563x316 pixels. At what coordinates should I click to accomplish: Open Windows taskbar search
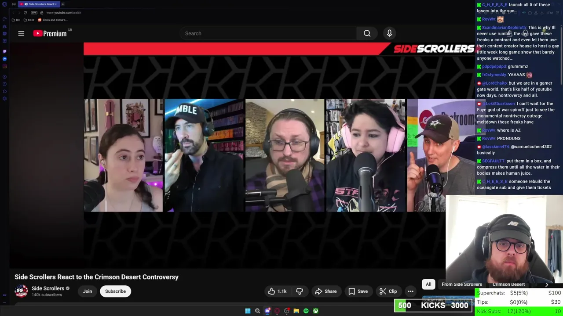coord(257,311)
